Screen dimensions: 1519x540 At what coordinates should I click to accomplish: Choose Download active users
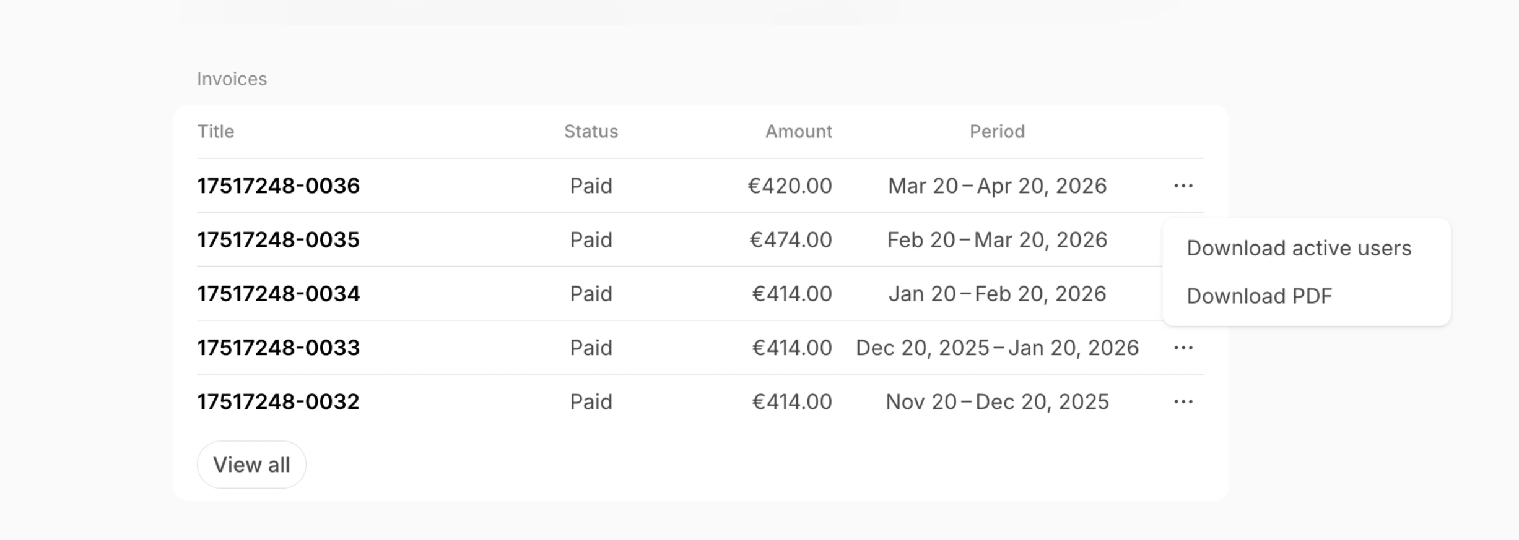[x=1299, y=248]
